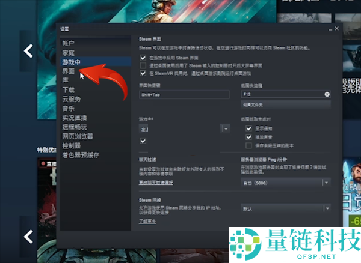Go to 控制器 settings category
361x263 pixels.
point(71,145)
